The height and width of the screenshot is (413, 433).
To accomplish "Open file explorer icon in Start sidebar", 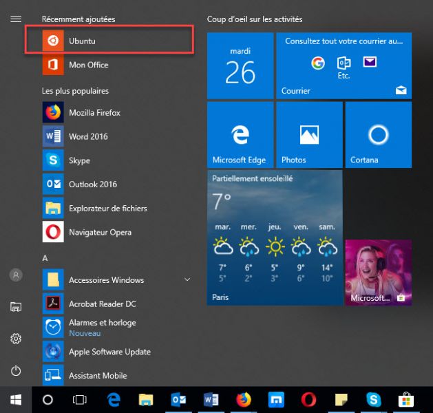I will click(16, 307).
